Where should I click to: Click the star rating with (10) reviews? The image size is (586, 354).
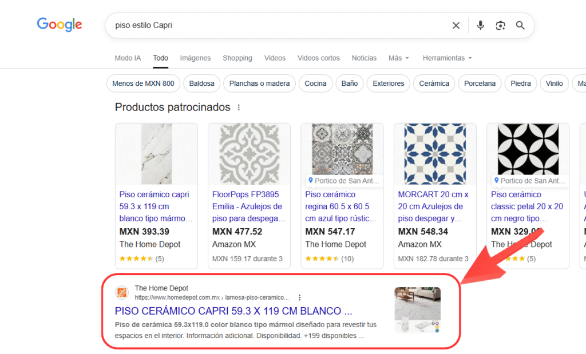click(329, 258)
